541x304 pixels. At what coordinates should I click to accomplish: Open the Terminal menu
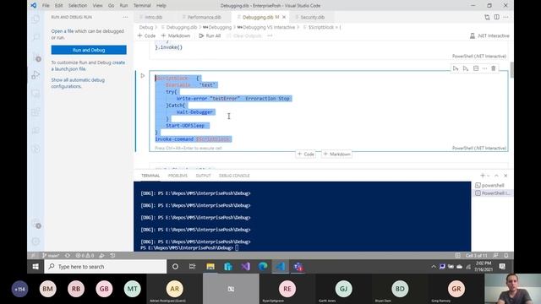pos(142,6)
